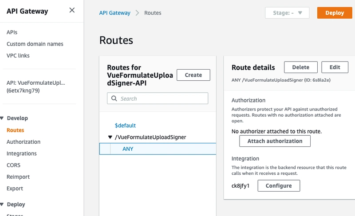Viewport: 355px width, 216px height.
Task: Click the integration ID ck8jfy1
Action: point(240,186)
